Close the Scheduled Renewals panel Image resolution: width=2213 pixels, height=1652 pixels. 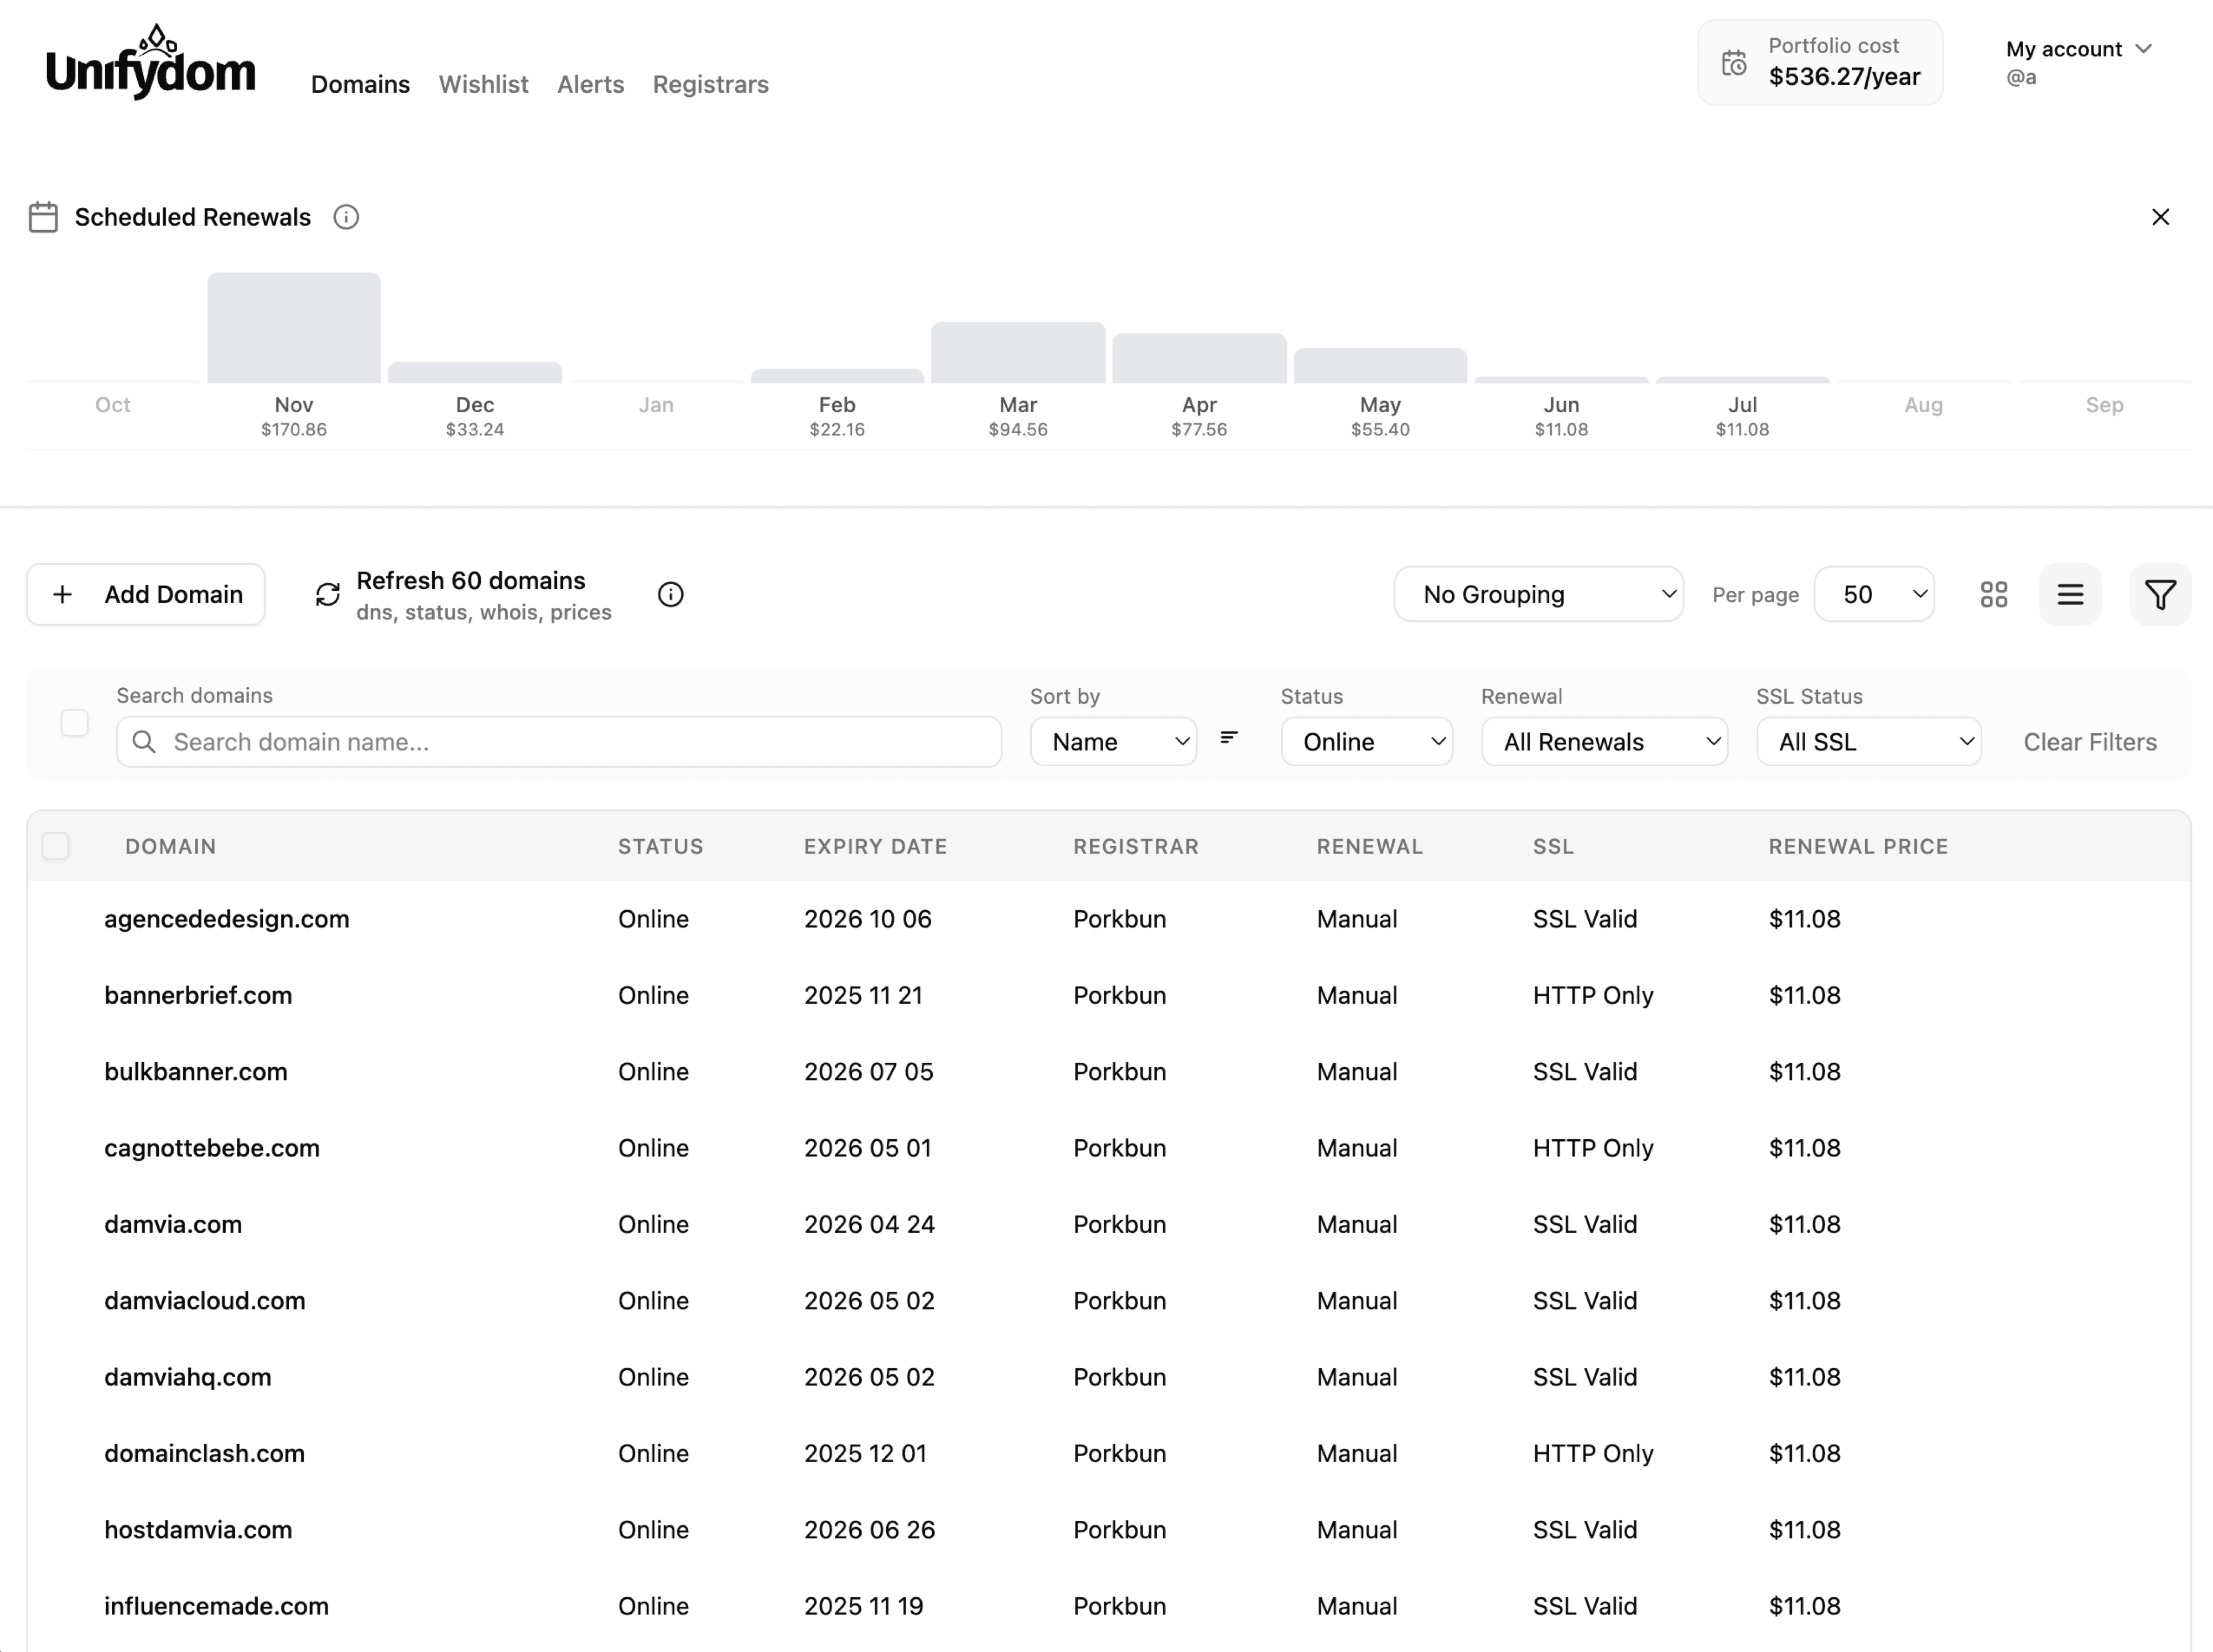(2160, 217)
